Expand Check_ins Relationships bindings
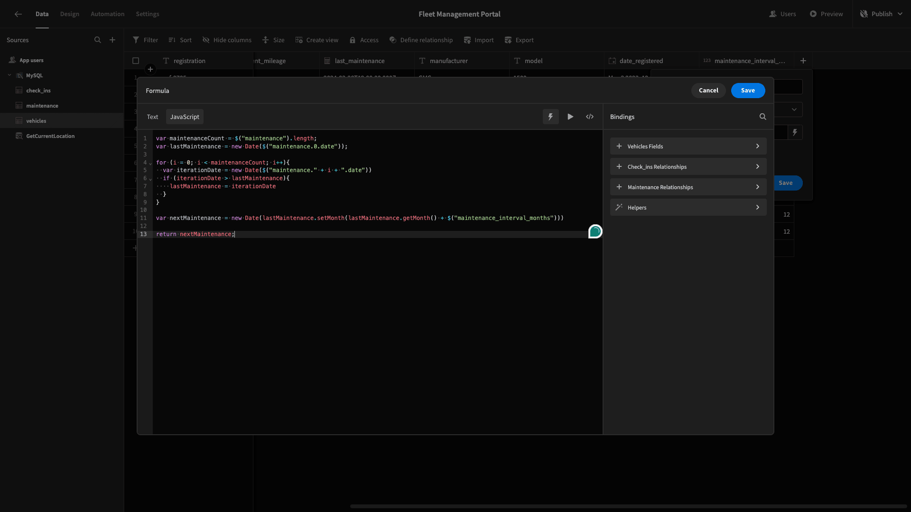Image resolution: width=911 pixels, height=512 pixels. [688, 166]
